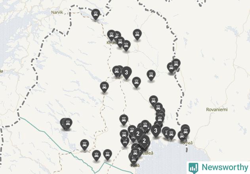Select the car marker on Finnish border northeast

(x=176, y=64)
